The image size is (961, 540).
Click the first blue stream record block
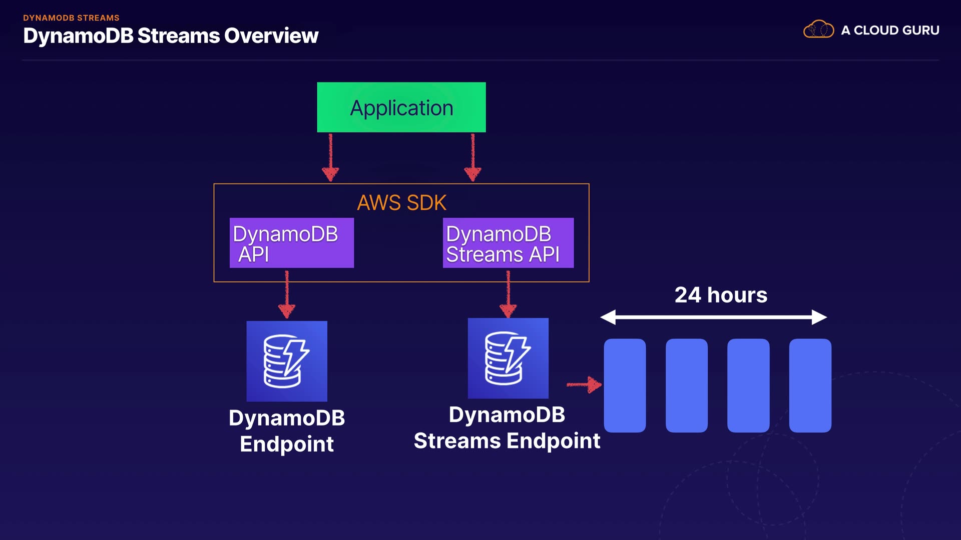(x=625, y=385)
